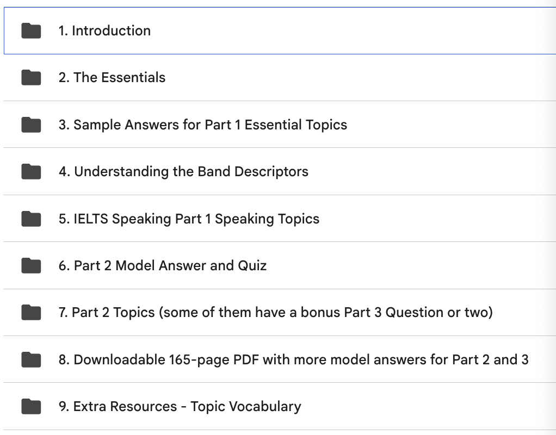Screen dimensions: 556x435
Task: Select the IELTS Speaking Part 1 folder icon
Action: click(x=32, y=219)
